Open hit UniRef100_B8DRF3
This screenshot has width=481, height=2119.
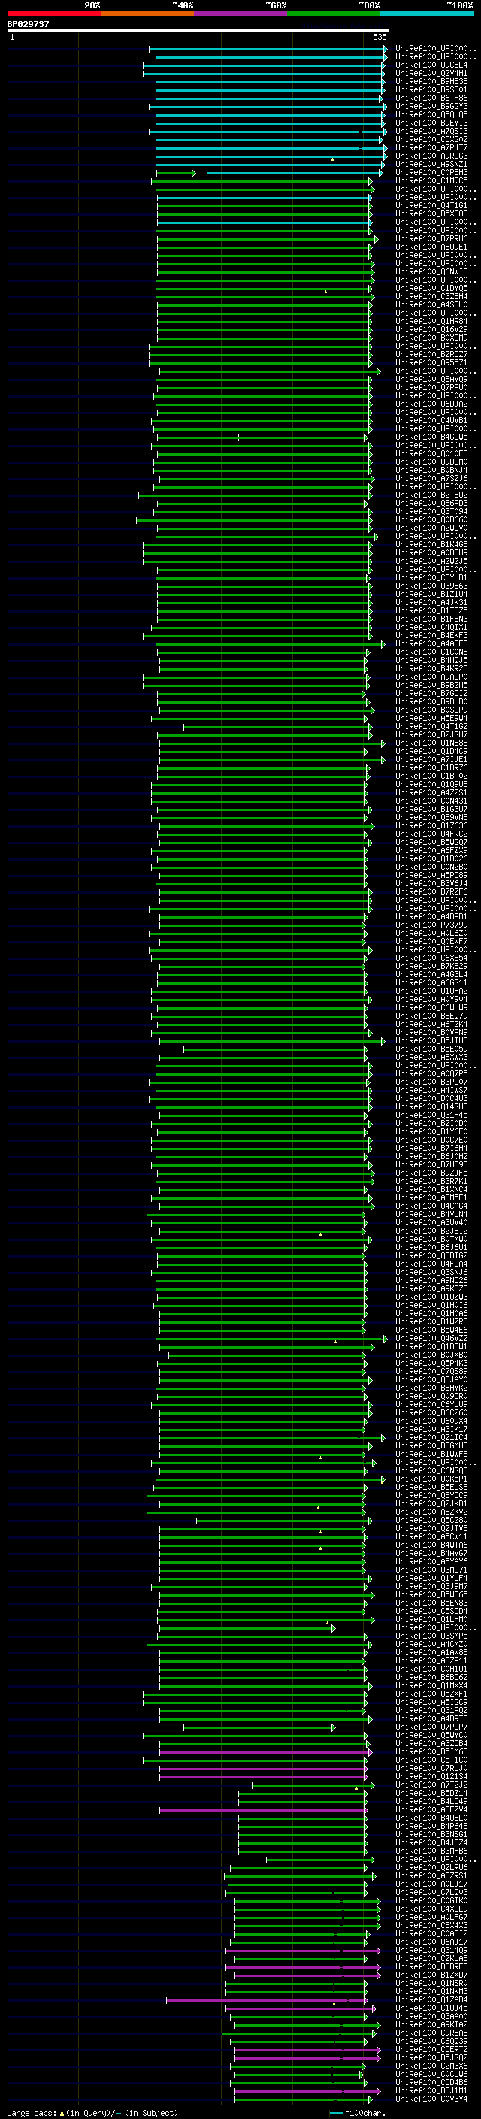click(x=431, y=1967)
